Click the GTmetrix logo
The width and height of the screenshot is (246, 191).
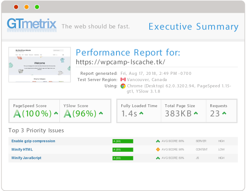tap(32, 25)
